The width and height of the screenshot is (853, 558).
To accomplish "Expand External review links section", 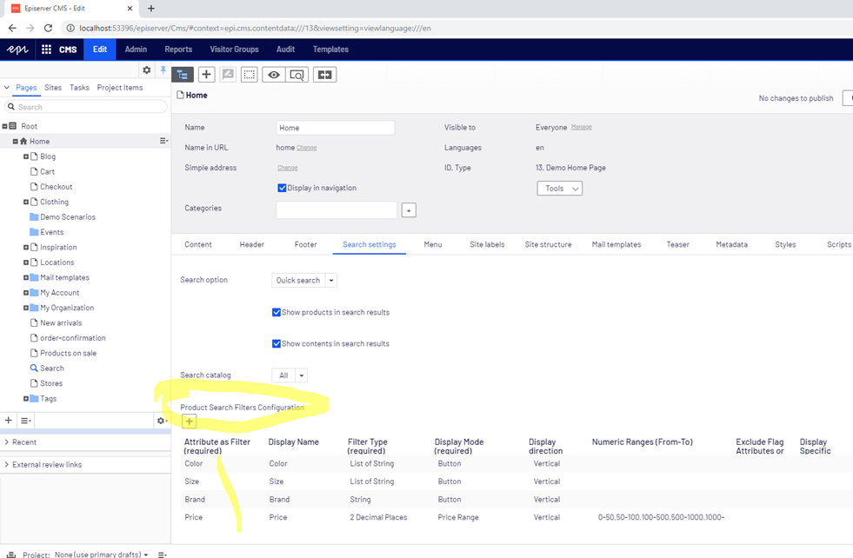I will [x=7, y=464].
